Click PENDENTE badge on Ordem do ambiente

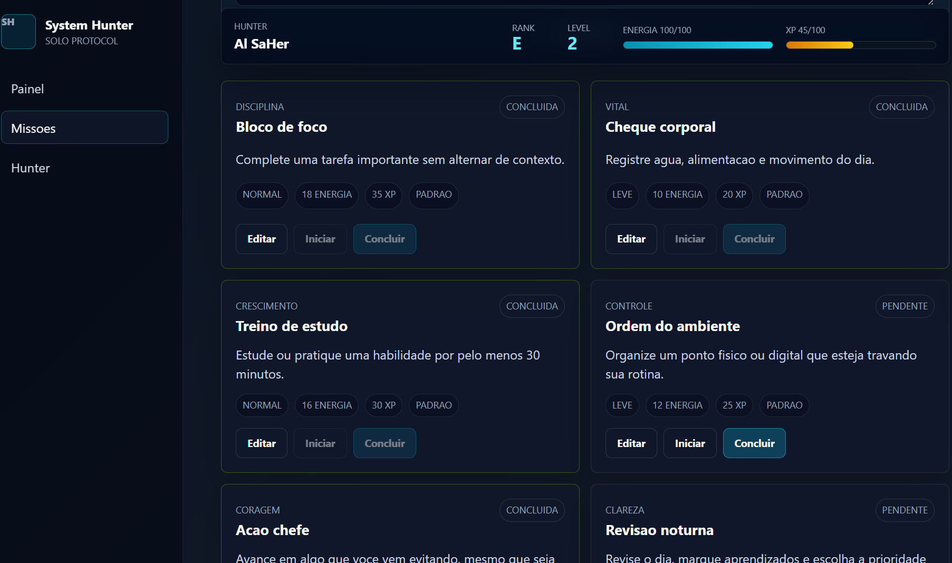point(905,306)
